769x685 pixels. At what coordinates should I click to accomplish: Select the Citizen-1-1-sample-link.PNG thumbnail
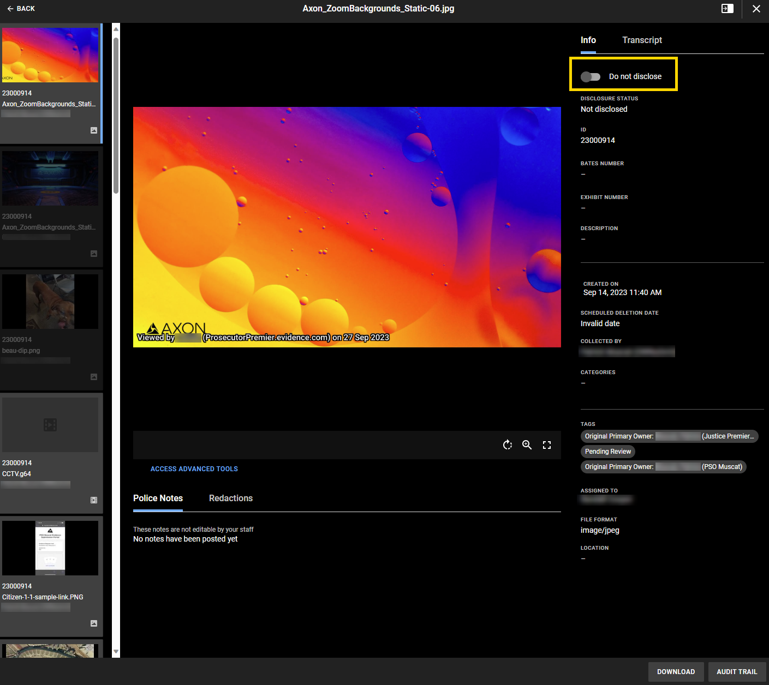pos(50,548)
